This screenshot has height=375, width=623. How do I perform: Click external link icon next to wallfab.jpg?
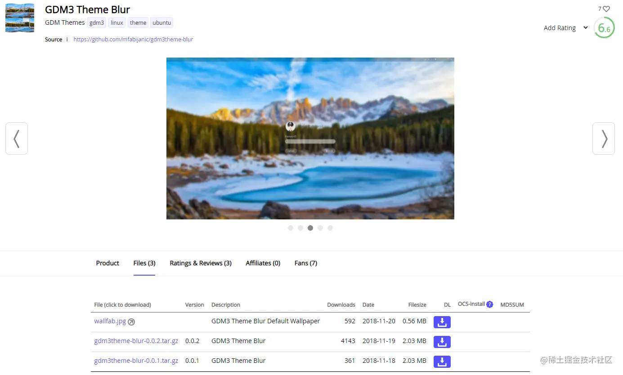pyautogui.click(x=131, y=322)
